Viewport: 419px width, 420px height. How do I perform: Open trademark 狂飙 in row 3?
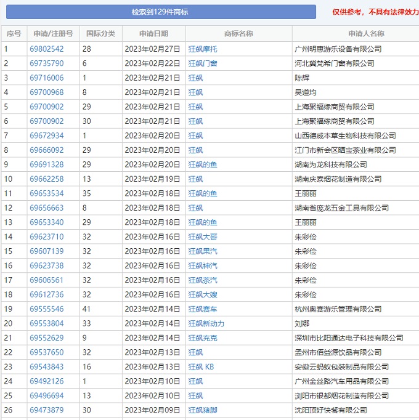195,78
